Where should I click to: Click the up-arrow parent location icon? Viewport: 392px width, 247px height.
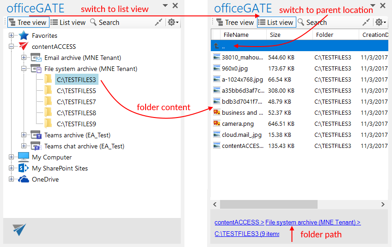pyautogui.click(x=216, y=46)
